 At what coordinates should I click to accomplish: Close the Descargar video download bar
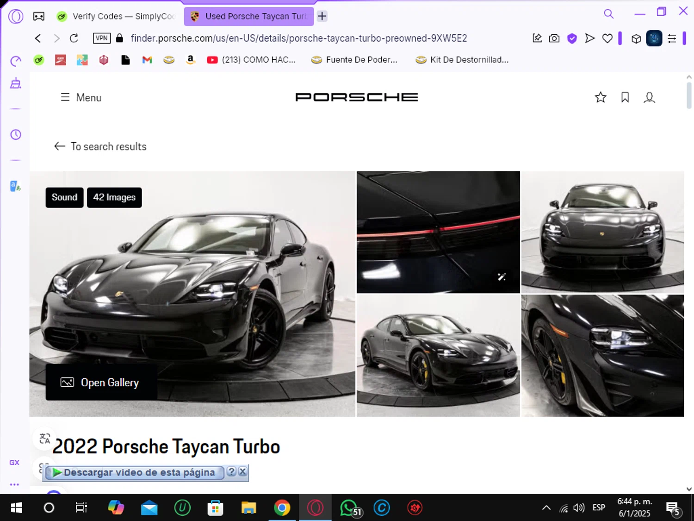242,471
